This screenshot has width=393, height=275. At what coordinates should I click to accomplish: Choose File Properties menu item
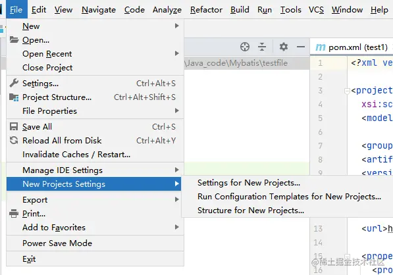tap(95, 111)
